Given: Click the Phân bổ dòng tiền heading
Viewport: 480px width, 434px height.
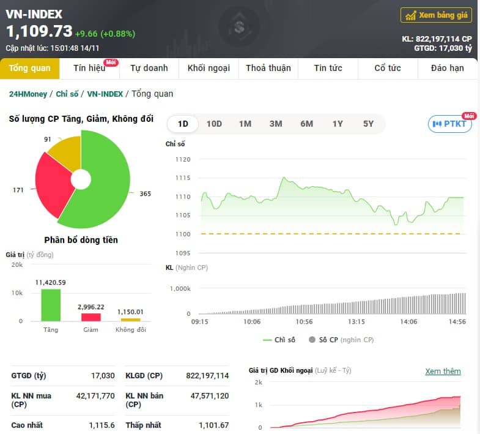Looking at the screenshot, I should (x=81, y=240).
